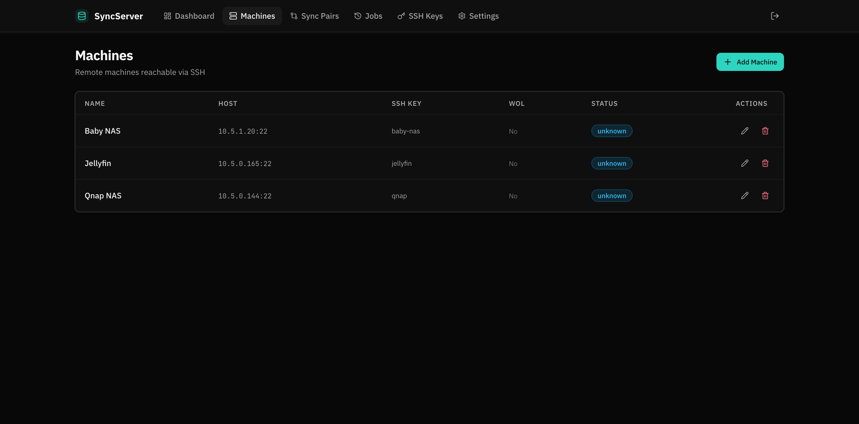This screenshot has width=859, height=424.
Task: Click the jellyfin SSH key cell
Action: pos(401,163)
